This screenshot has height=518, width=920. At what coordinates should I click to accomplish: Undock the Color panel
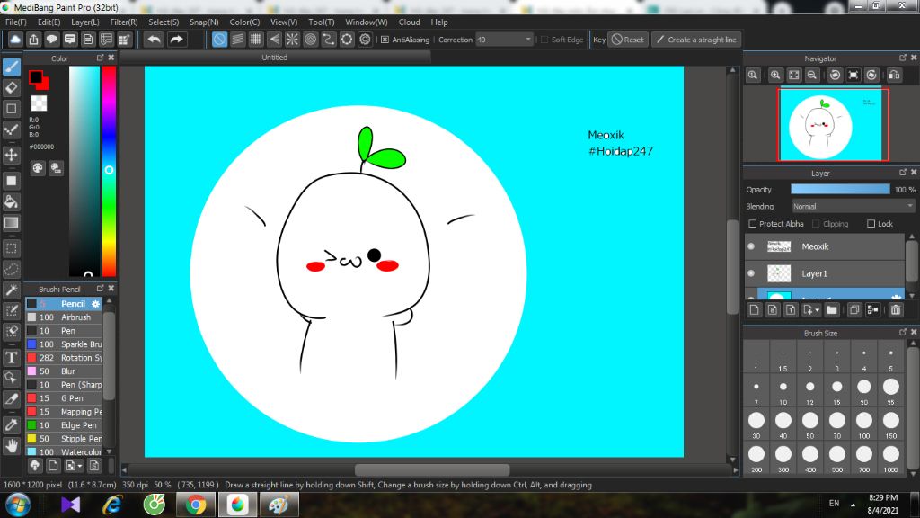tap(100, 58)
